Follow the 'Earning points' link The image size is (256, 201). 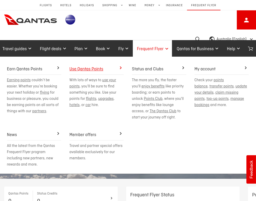(19, 80)
